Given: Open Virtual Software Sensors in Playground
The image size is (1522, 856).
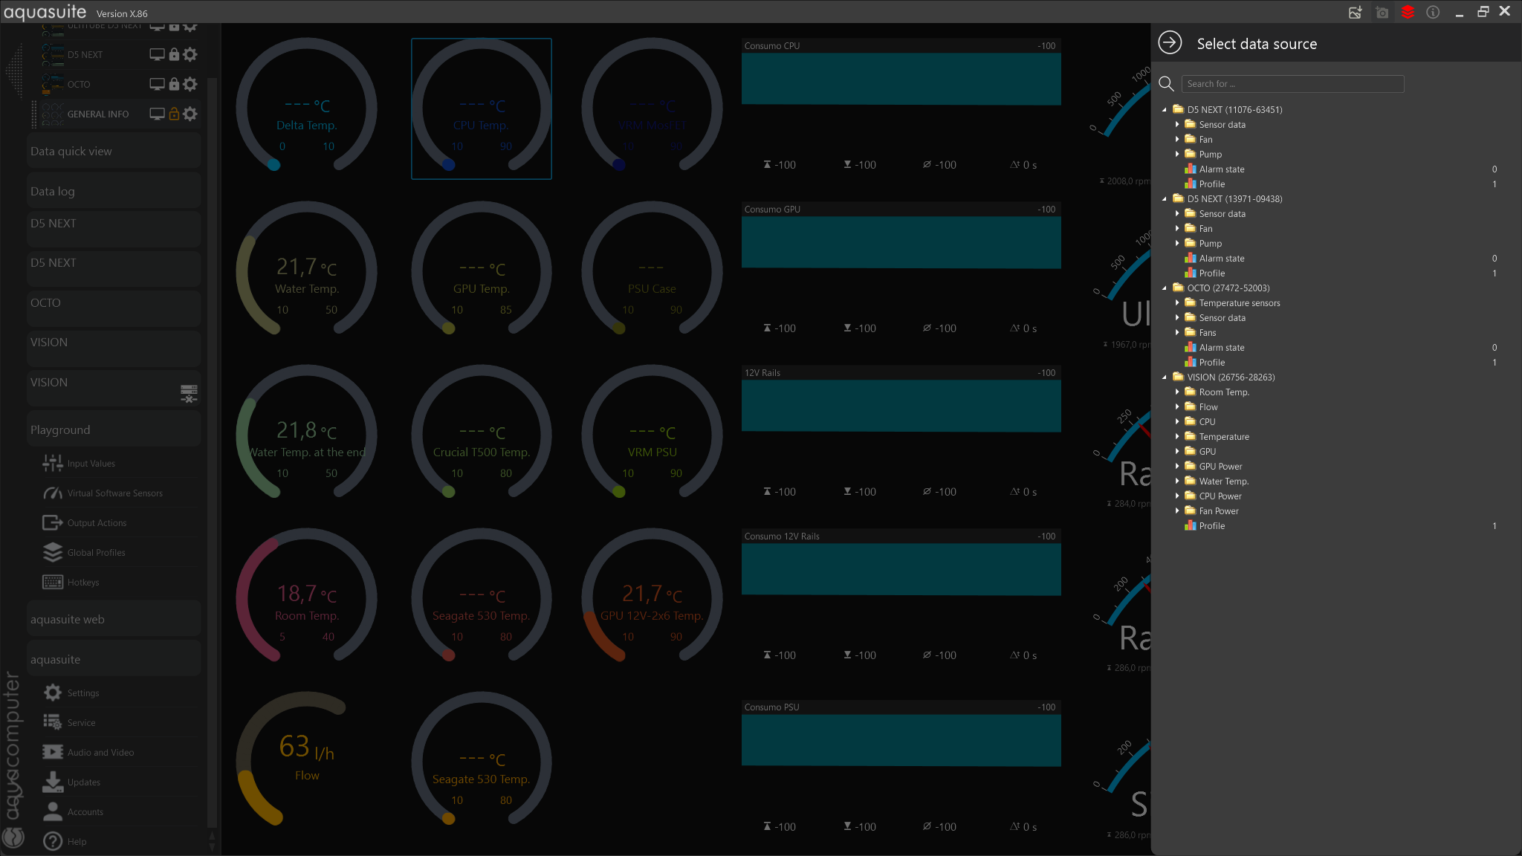Looking at the screenshot, I should (114, 493).
